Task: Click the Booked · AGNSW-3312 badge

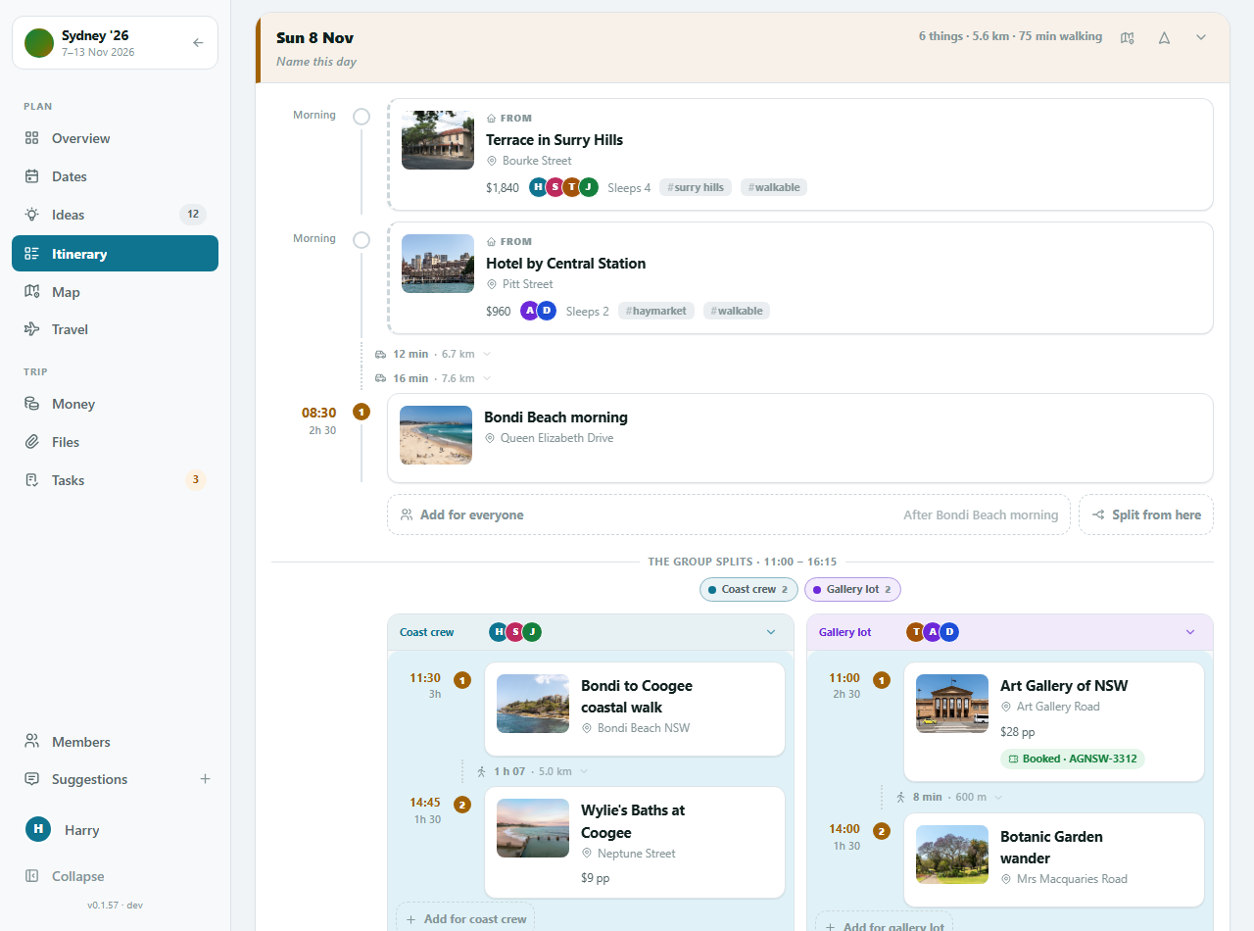Action: point(1072,759)
